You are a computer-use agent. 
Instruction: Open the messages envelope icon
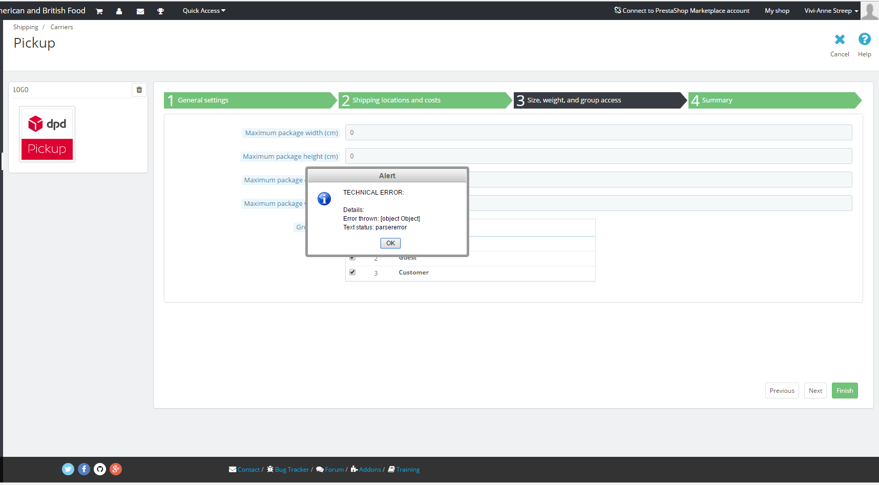point(140,11)
